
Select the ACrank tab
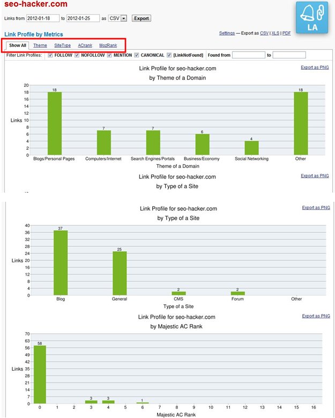click(x=85, y=46)
